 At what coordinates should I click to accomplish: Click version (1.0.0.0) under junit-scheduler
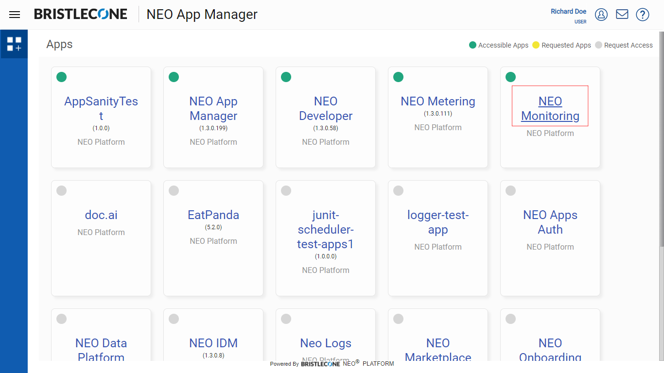click(326, 256)
